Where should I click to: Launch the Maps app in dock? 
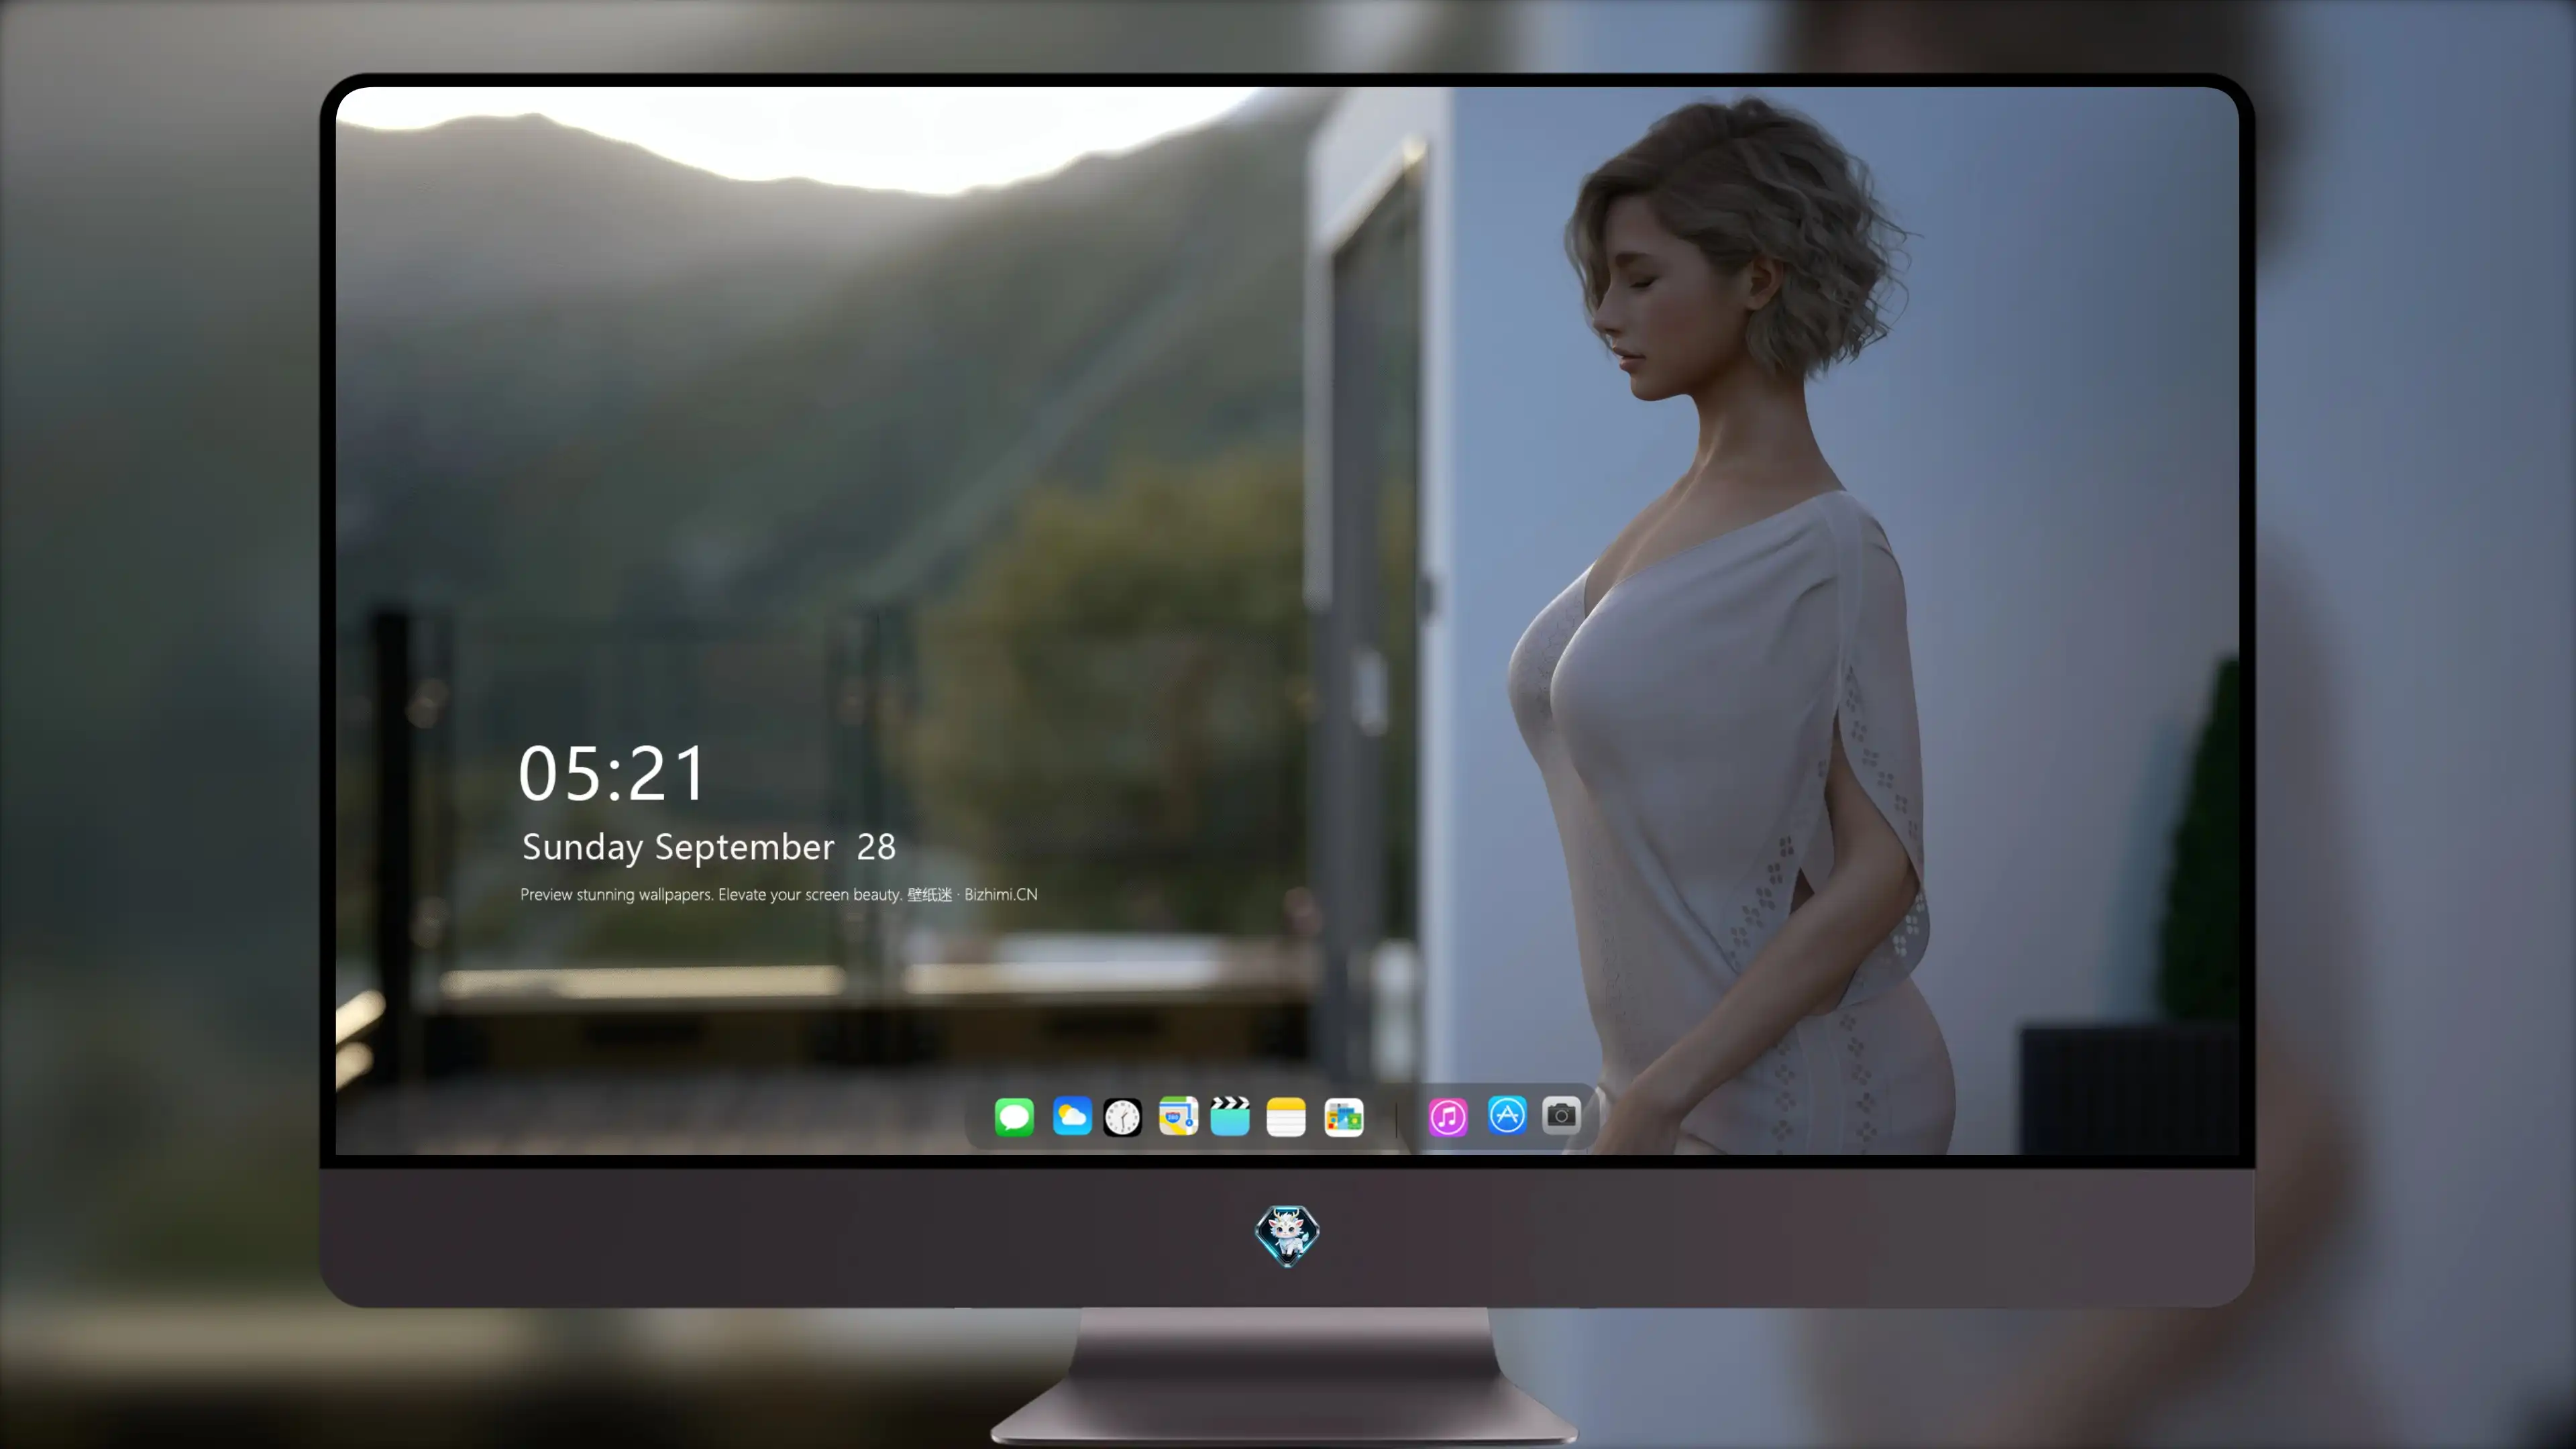tap(1178, 1116)
